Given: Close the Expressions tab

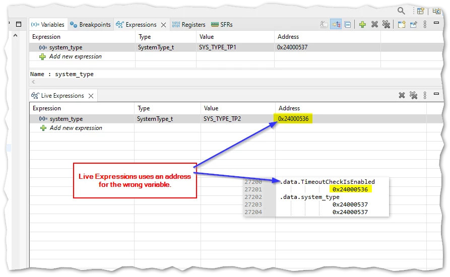Looking at the screenshot, I should click(164, 25).
